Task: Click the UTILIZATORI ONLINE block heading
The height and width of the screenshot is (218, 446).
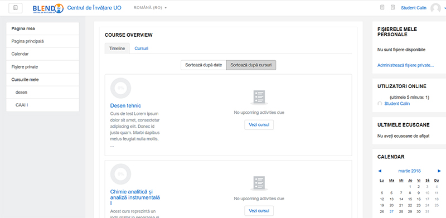Action: 401,86
